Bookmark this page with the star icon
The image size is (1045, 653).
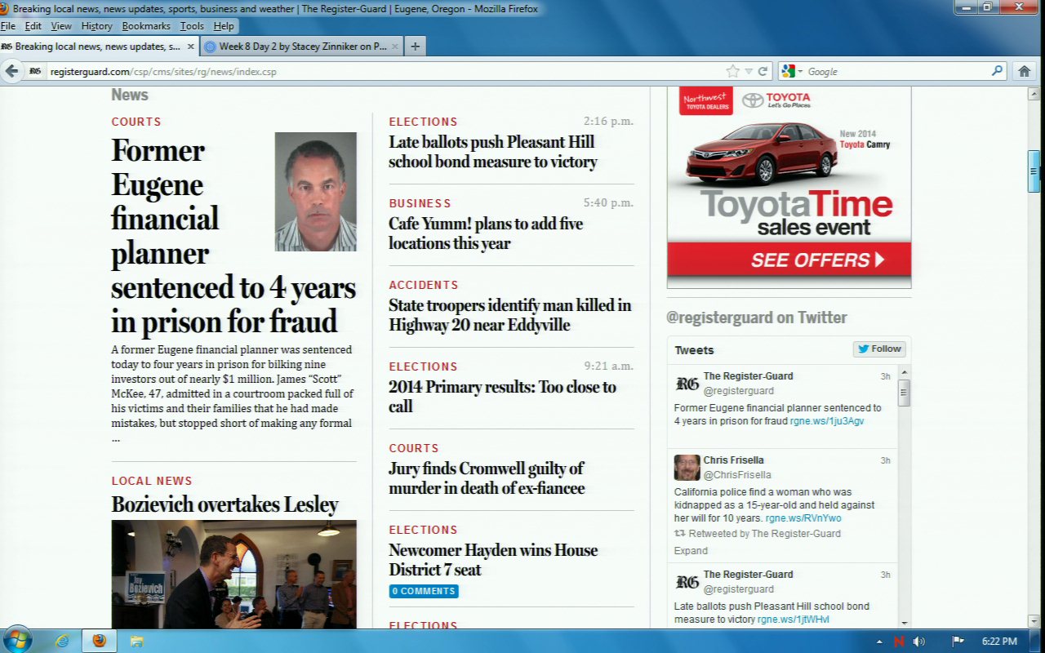point(732,71)
